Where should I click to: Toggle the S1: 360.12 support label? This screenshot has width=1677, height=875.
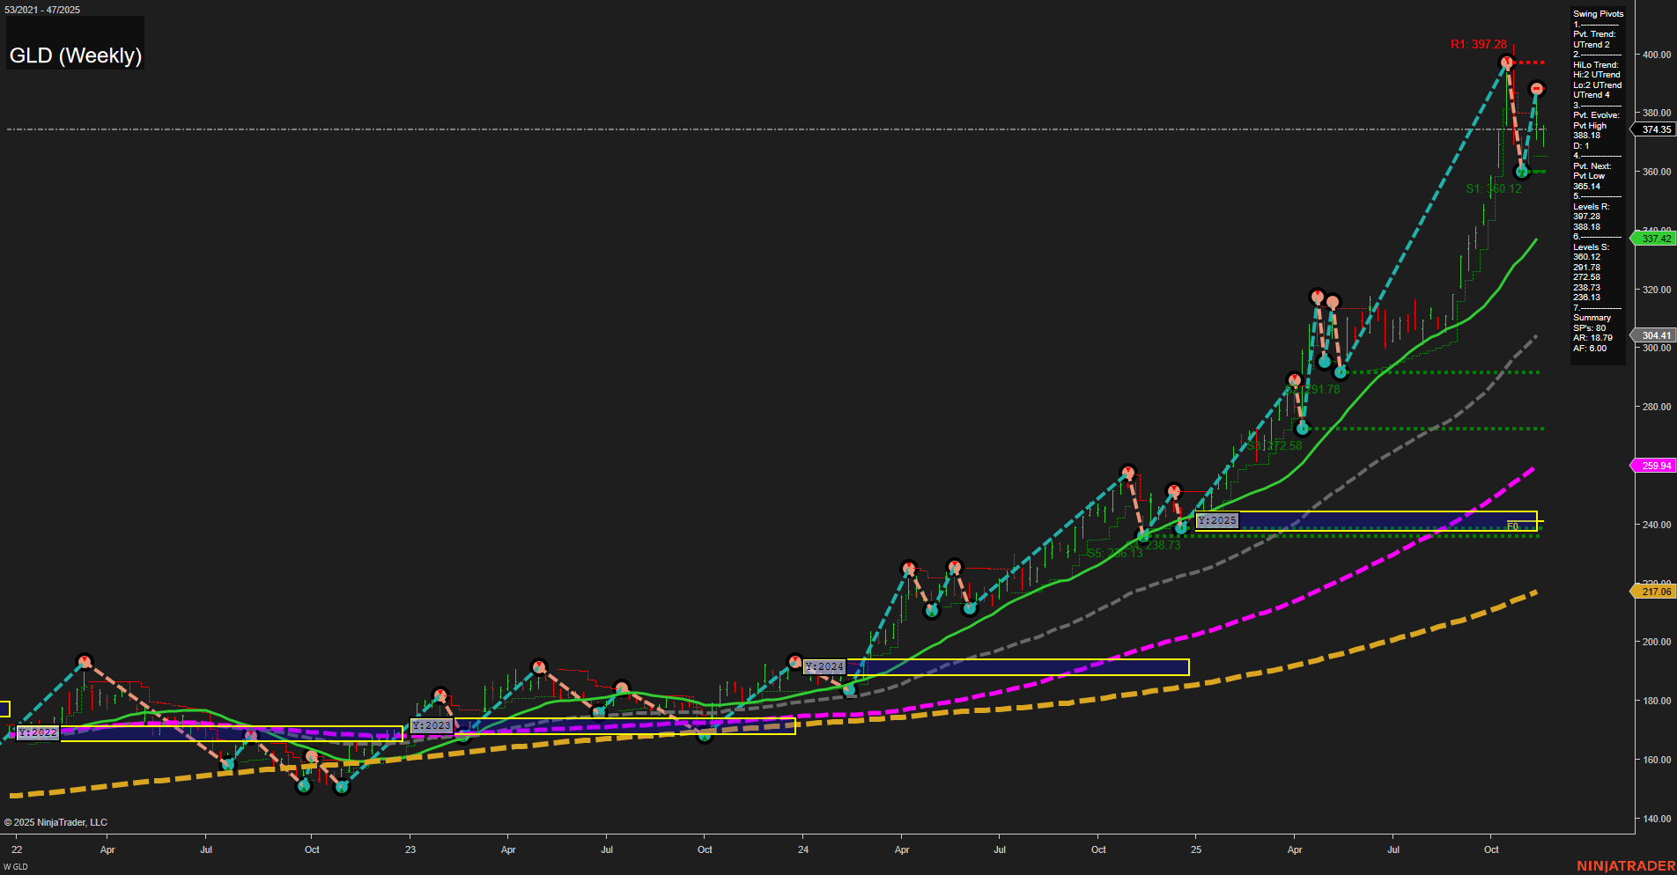point(1495,187)
